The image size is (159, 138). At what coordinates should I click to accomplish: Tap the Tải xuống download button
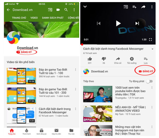132,60
